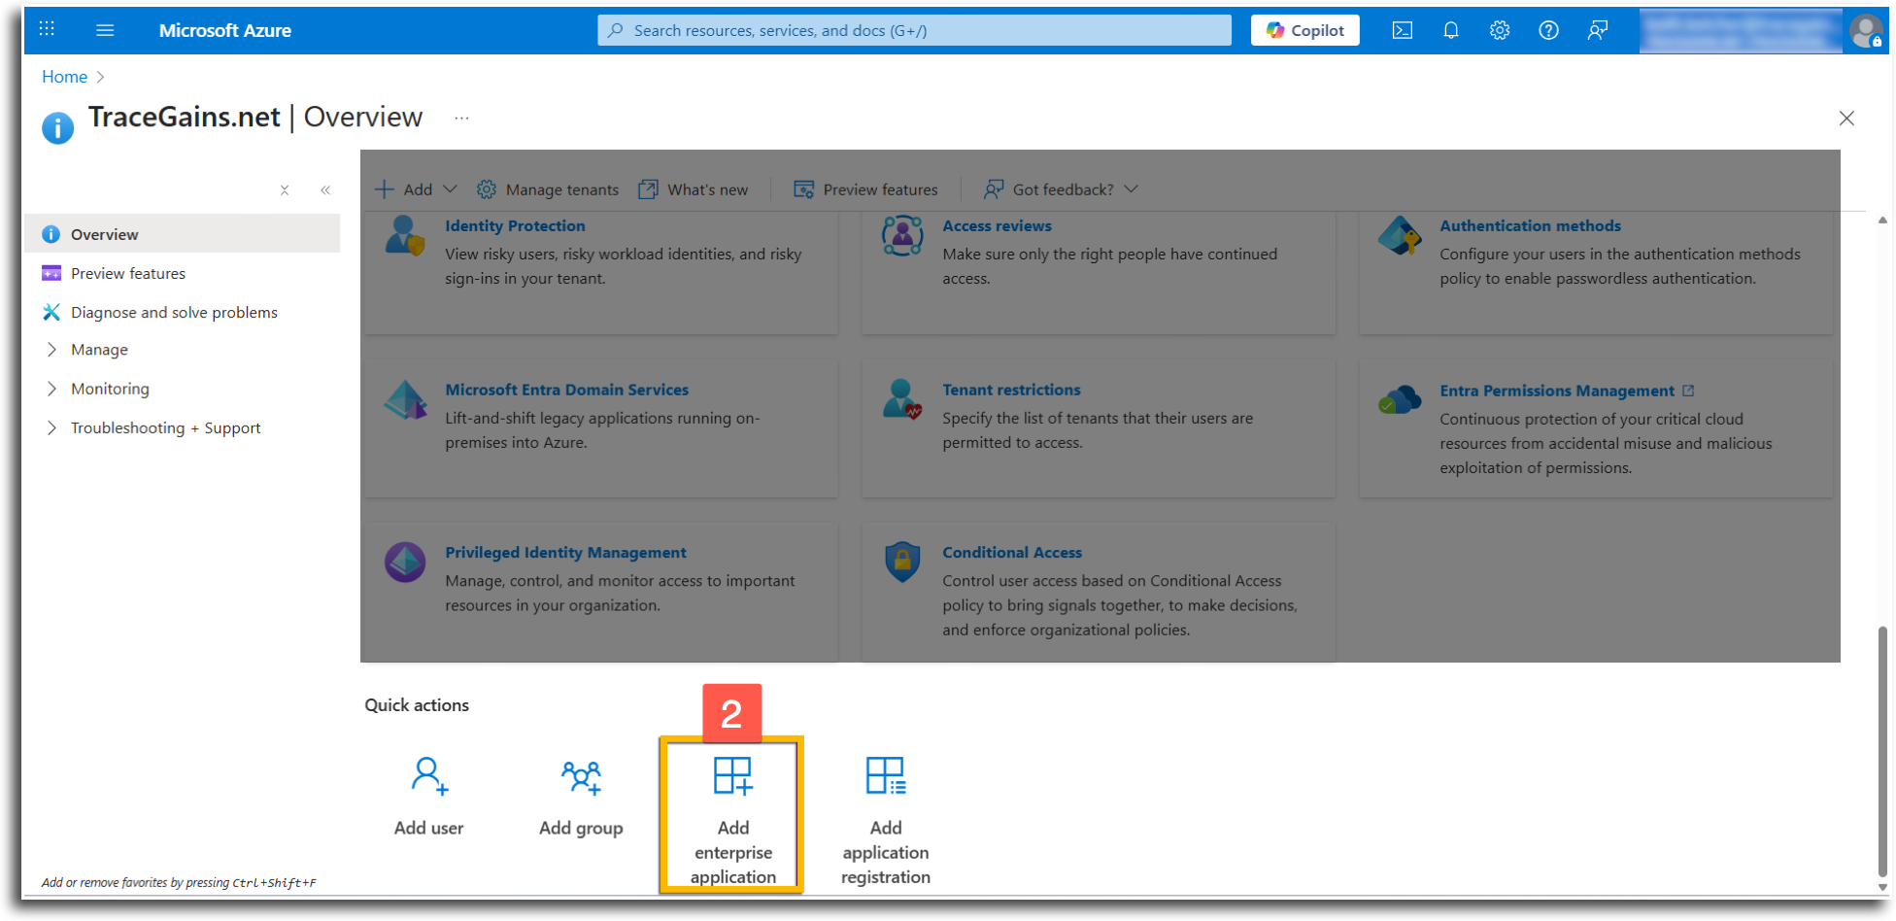
Task: Open the Add dropdown in toolbar
Action: coord(416,189)
